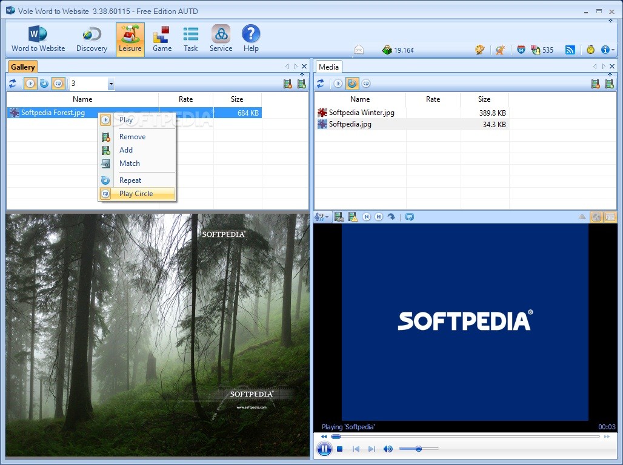The image size is (623, 465).
Task: Click the film strip link icon in player toolbar
Action: pos(339,217)
